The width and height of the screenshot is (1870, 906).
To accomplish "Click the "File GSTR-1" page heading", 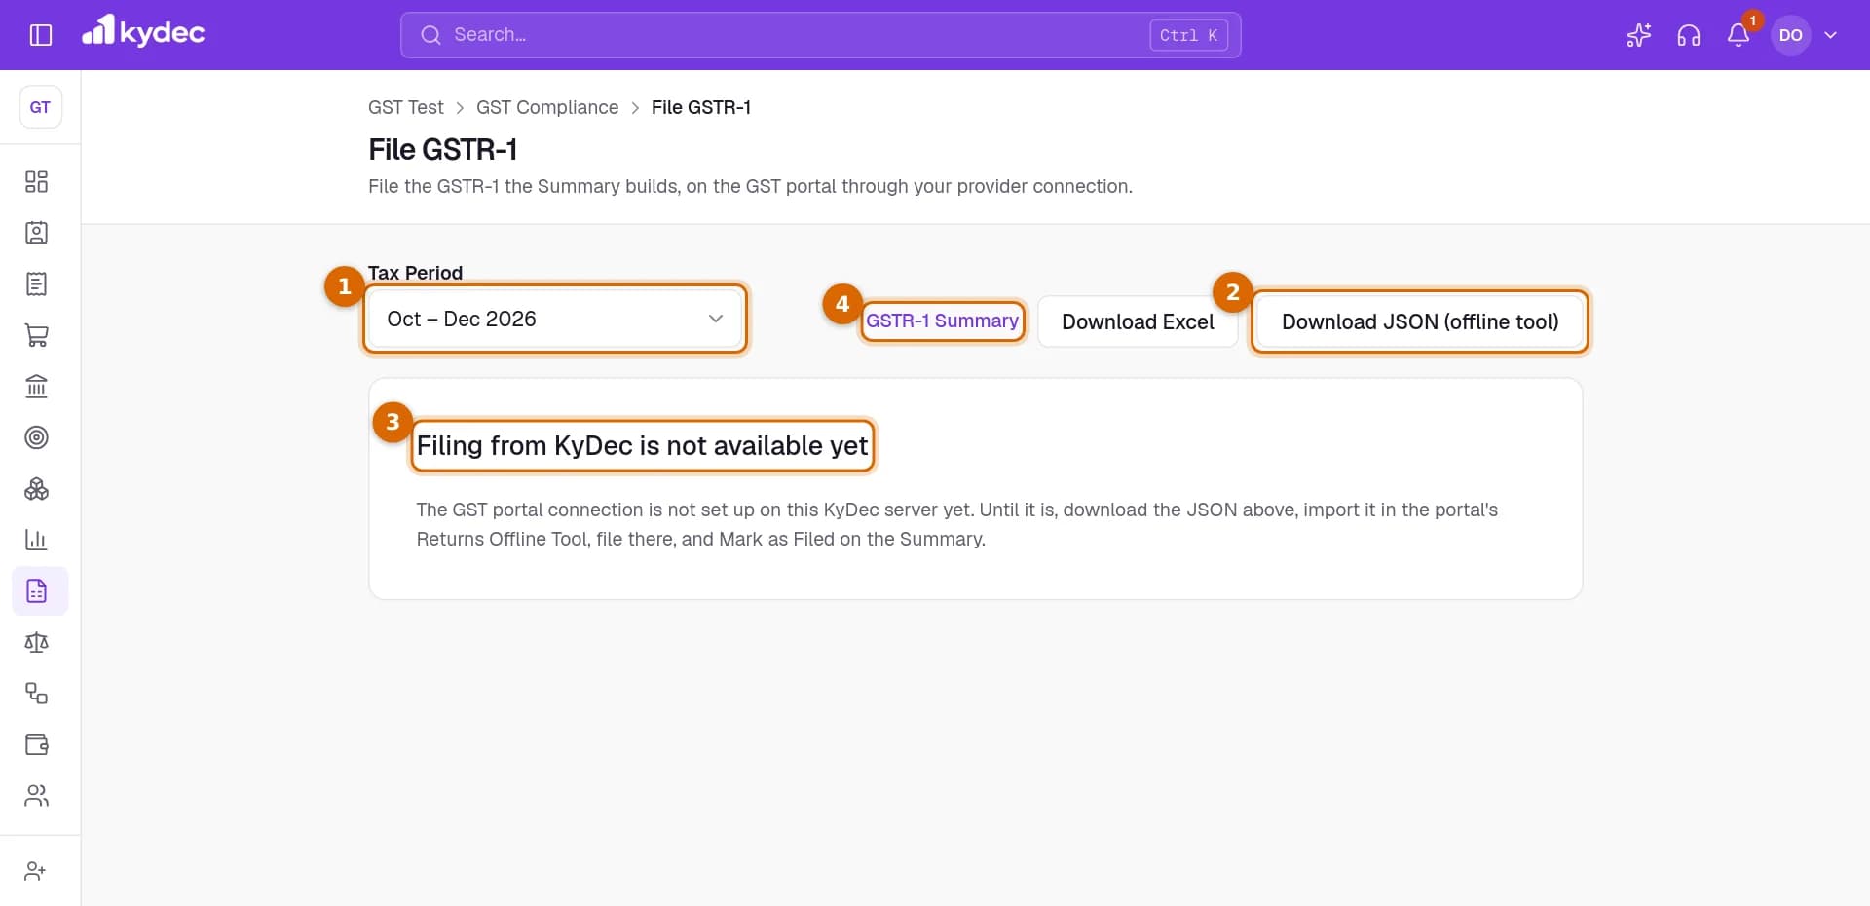I will coord(443,149).
